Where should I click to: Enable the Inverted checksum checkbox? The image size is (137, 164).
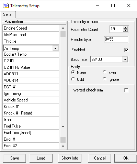[126, 90]
